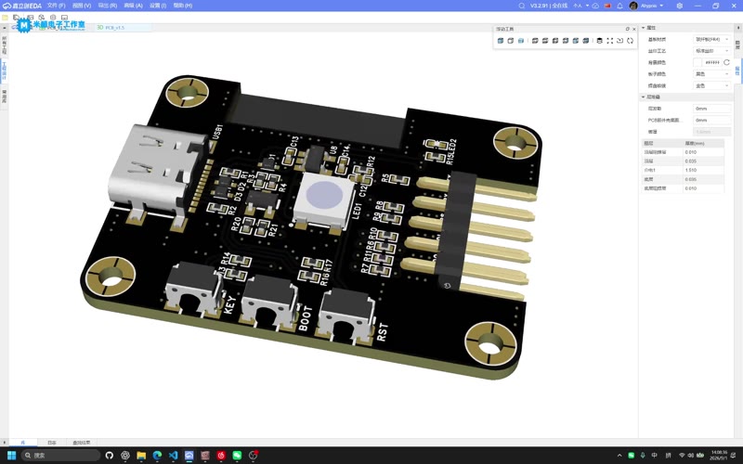Open the pad plating dropdown set to gold
Image resolution: width=743 pixels, height=464 pixels.
coord(711,85)
